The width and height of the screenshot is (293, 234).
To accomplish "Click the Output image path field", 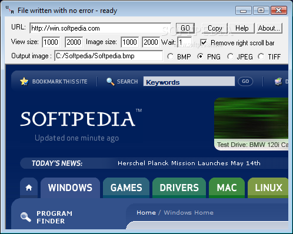I will 109,56.
